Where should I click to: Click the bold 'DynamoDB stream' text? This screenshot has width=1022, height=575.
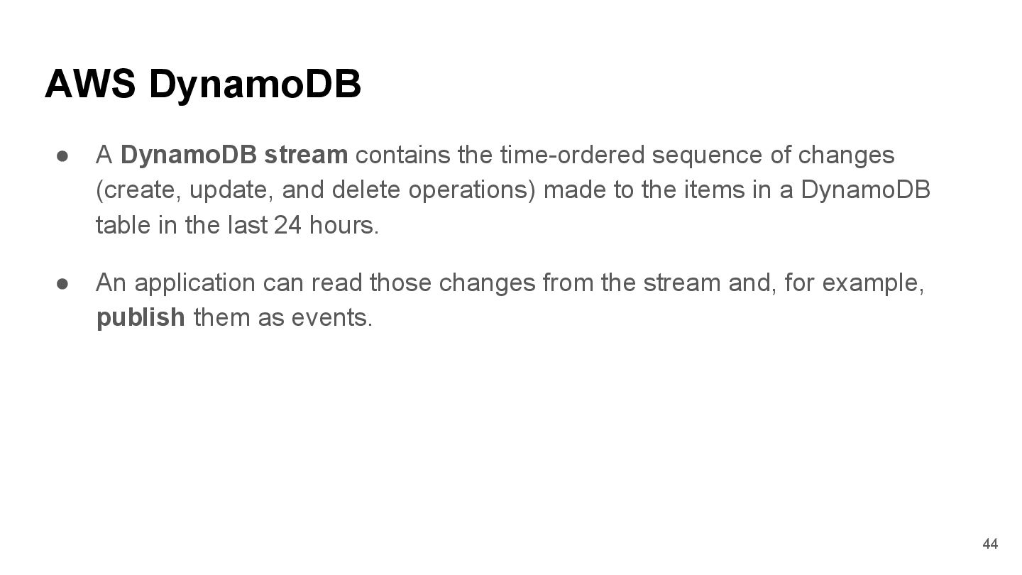[234, 155]
